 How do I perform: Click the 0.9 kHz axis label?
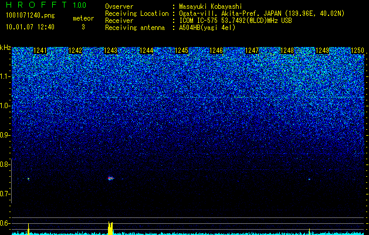[x=5, y=135]
